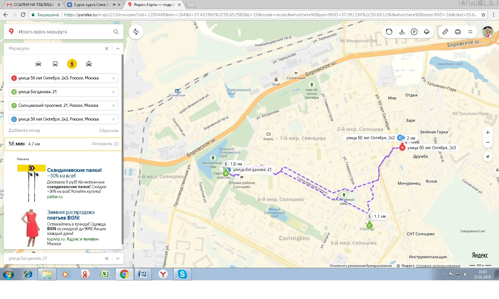The width and height of the screenshot is (499, 299).
Task: Open the user profile avatar
Action: tap(488, 32)
